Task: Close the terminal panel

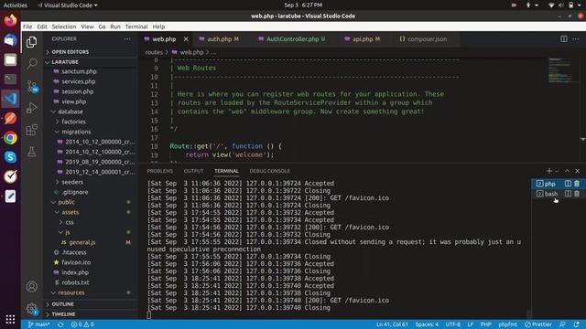Action: [578, 171]
